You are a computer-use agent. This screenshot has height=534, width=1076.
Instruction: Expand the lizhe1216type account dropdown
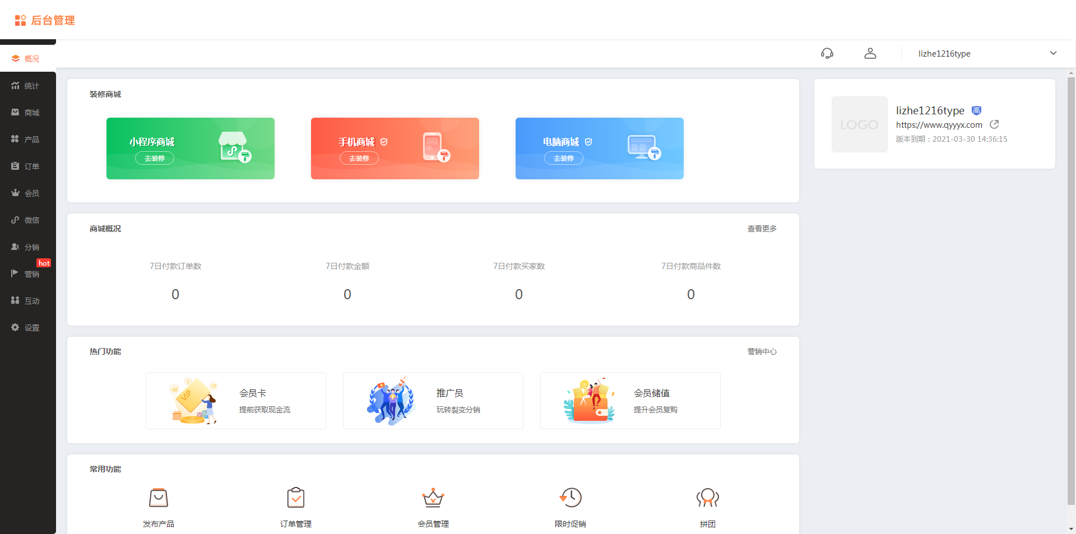pyautogui.click(x=1053, y=53)
